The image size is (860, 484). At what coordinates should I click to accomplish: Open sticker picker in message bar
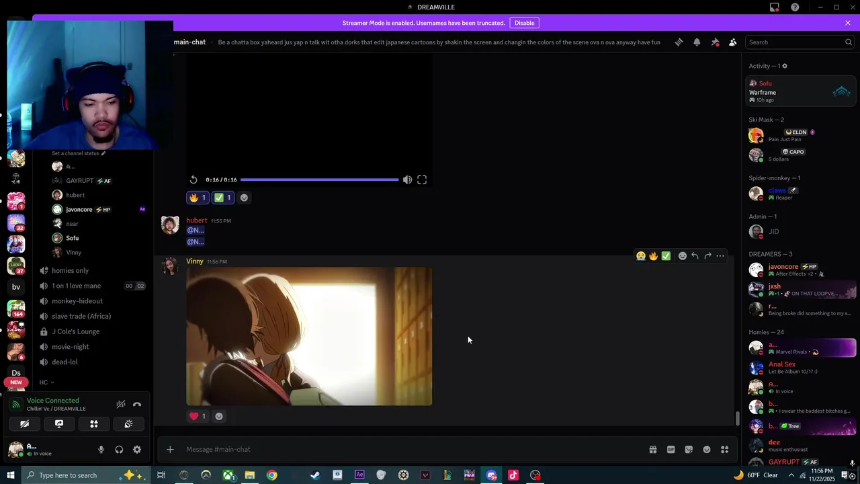coord(689,450)
